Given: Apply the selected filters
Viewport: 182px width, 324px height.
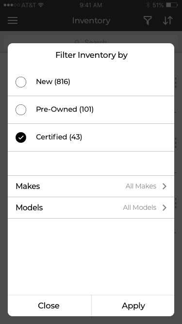Looking at the screenshot, I should tap(133, 306).
